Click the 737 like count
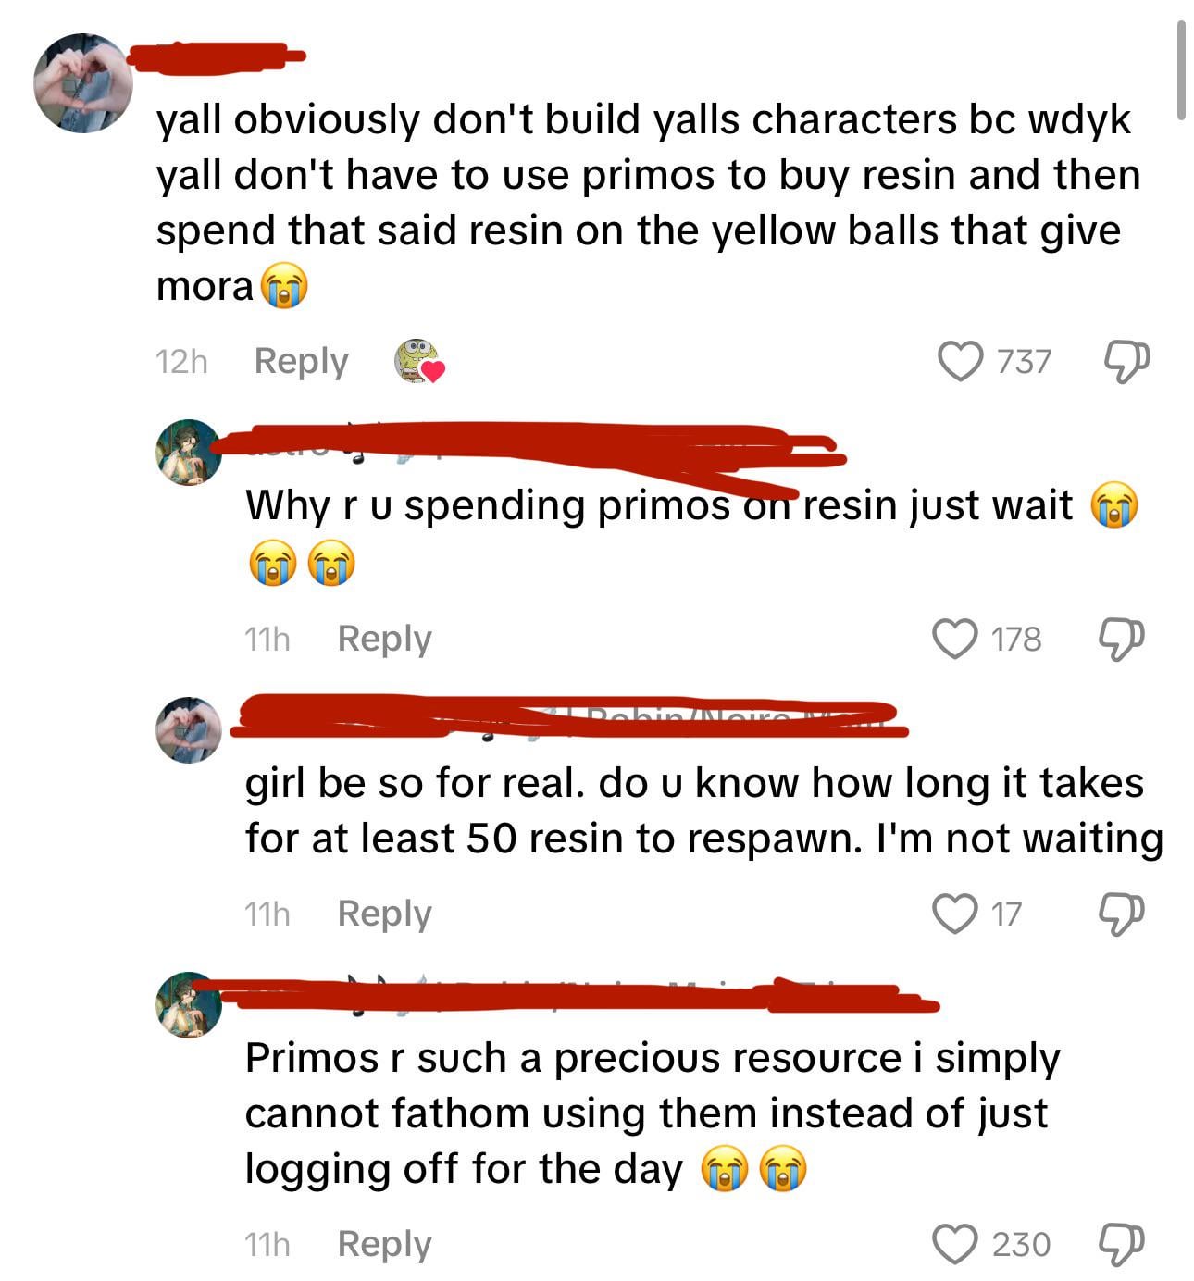1194x1281 pixels. tap(1024, 361)
